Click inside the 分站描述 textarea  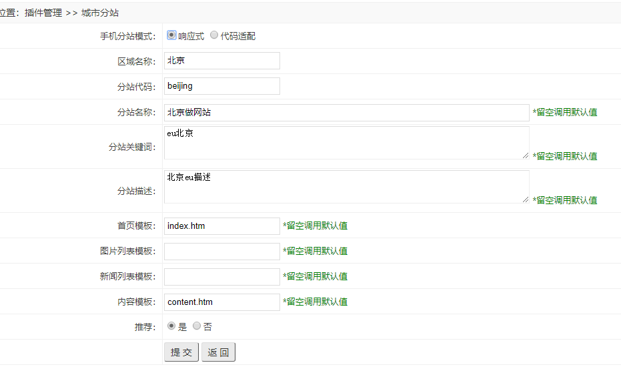[x=347, y=187]
